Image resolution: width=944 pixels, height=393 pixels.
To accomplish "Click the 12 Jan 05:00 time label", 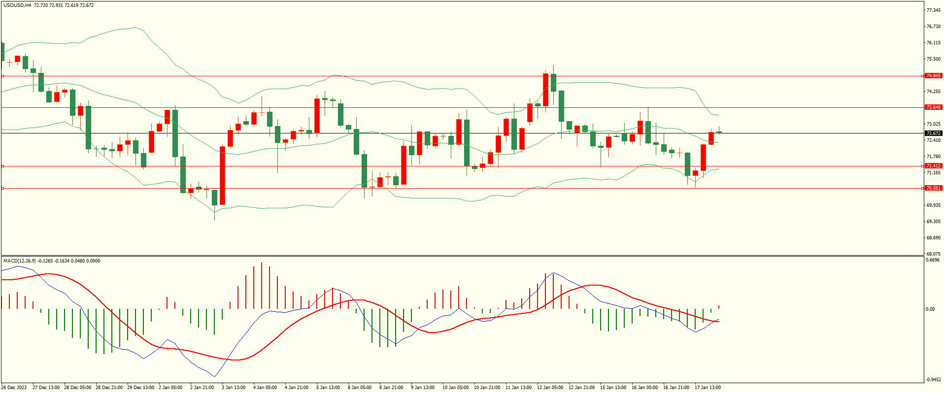I will pos(550,388).
